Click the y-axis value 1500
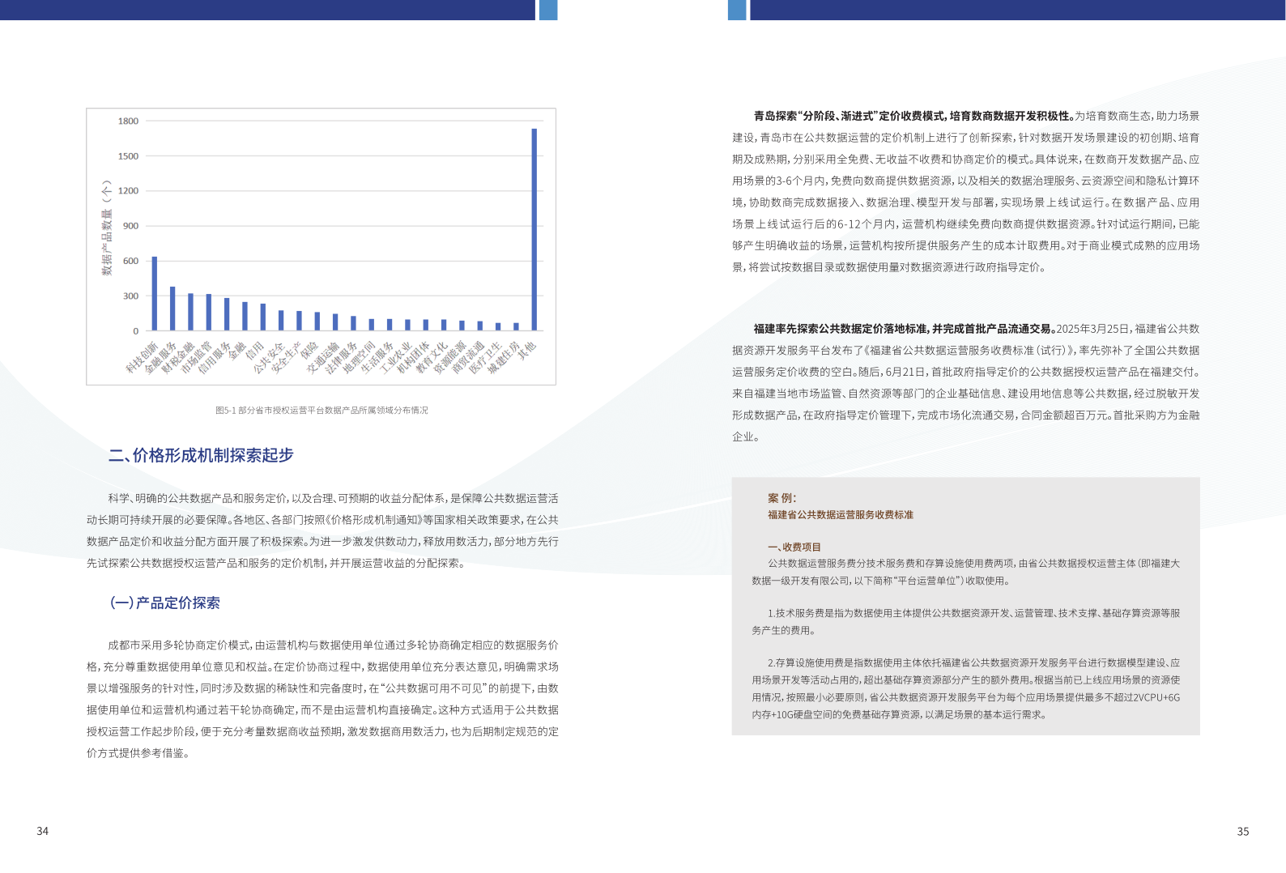This screenshot has height=873, width=1286. point(128,156)
